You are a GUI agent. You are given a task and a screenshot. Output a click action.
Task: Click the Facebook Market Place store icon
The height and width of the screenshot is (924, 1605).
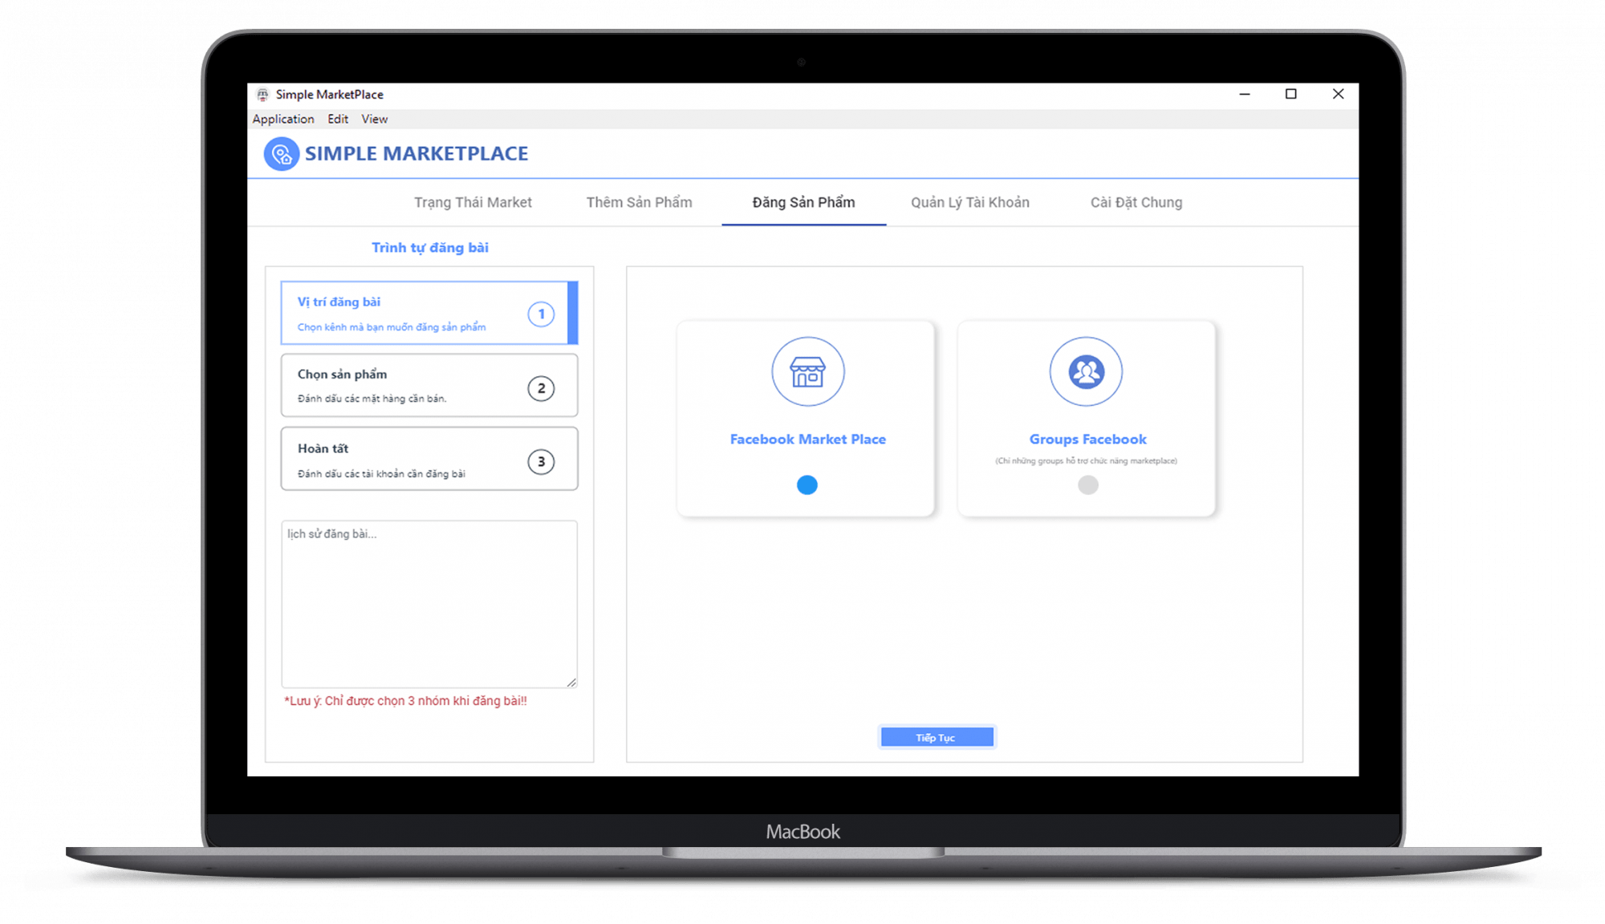tap(807, 371)
